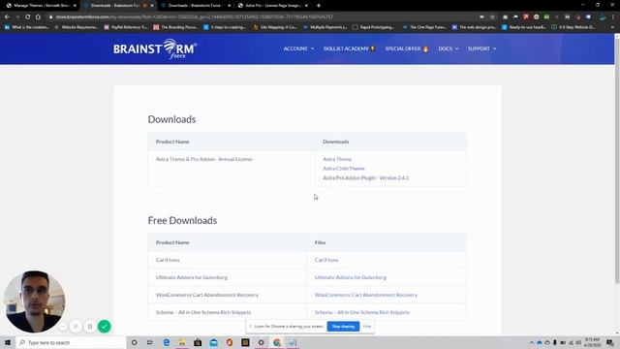Open Chrome menu three dots
The width and height of the screenshot is (620, 349).
coord(613,17)
